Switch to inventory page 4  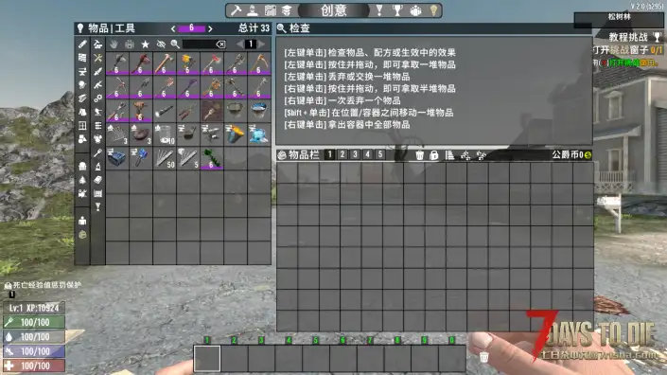click(367, 154)
